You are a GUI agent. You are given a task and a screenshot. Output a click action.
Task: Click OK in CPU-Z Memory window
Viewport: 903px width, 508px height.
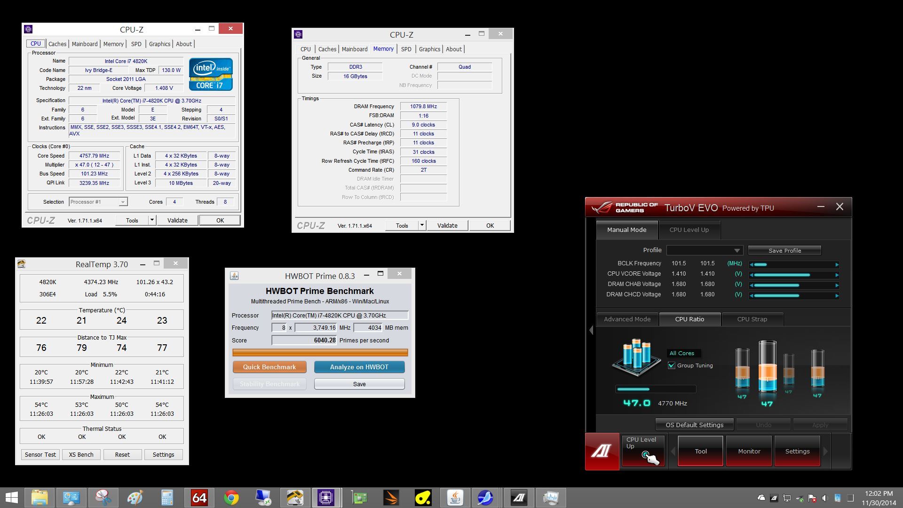pos(490,225)
